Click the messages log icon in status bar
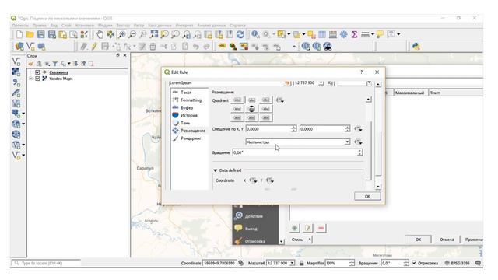This screenshot has width=498, height=280. click(478, 263)
